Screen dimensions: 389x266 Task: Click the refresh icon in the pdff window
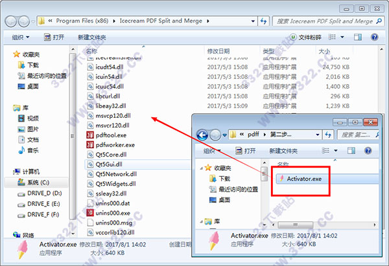point(328,135)
